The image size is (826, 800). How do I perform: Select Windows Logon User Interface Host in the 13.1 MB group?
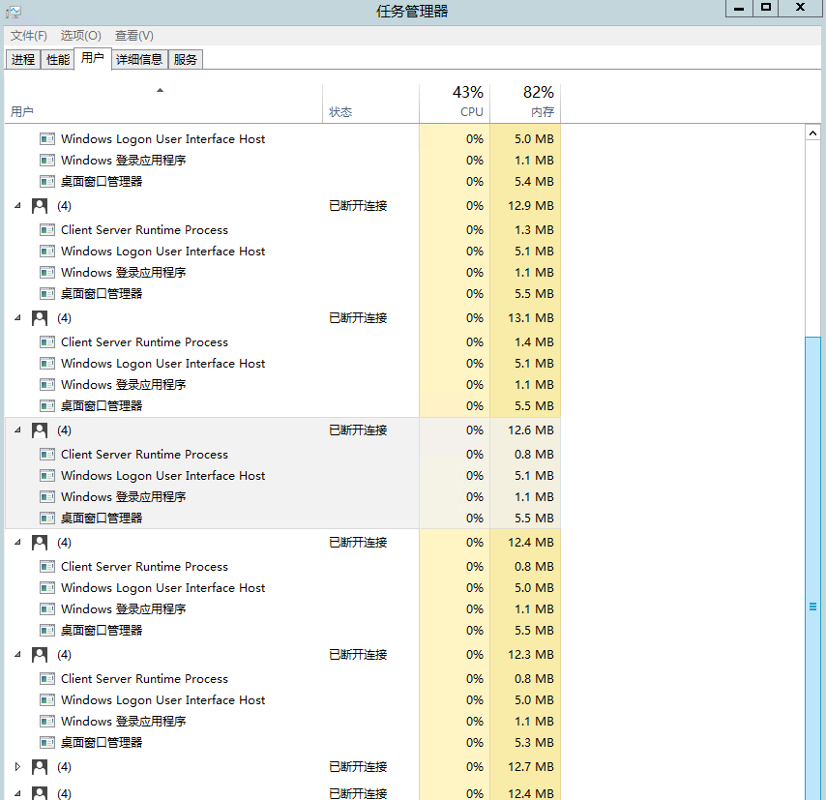point(282,364)
